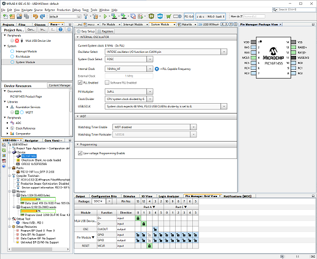Select the Pin Module item in System
Screen dimensions: 317x259
point(23,56)
